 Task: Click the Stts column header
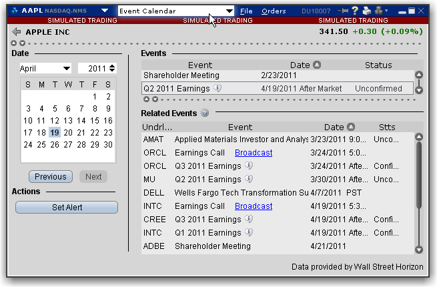387,127
